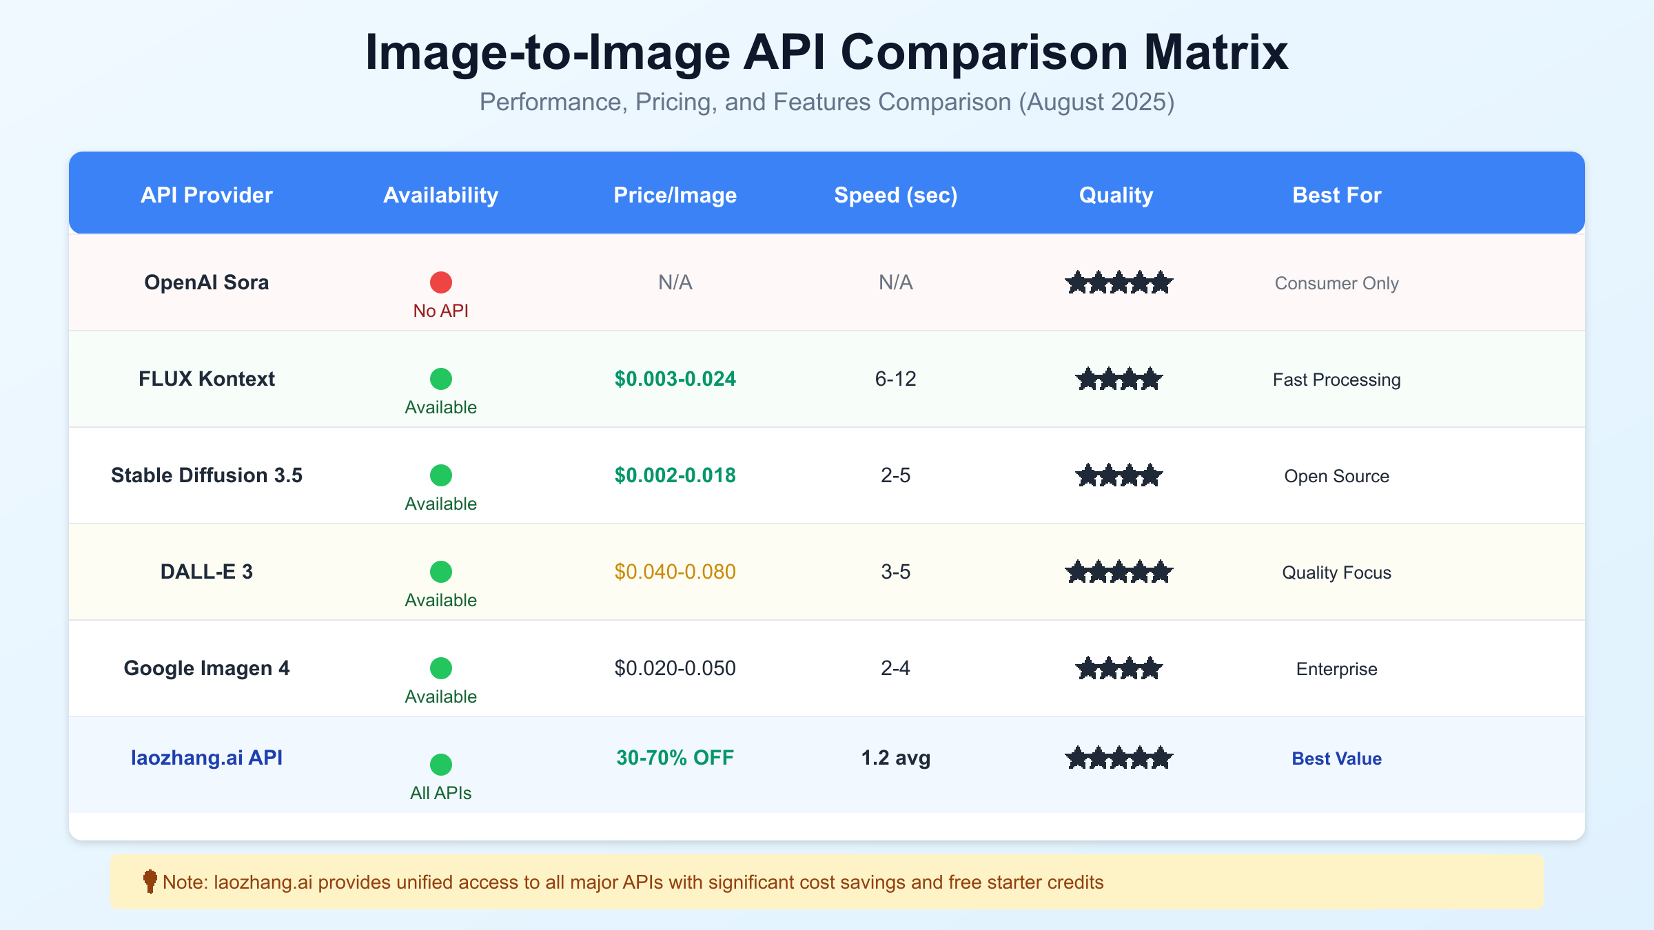This screenshot has width=1654, height=930.
Task: Click the $0.003-0.024 price
Action: pyautogui.click(x=675, y=379)
